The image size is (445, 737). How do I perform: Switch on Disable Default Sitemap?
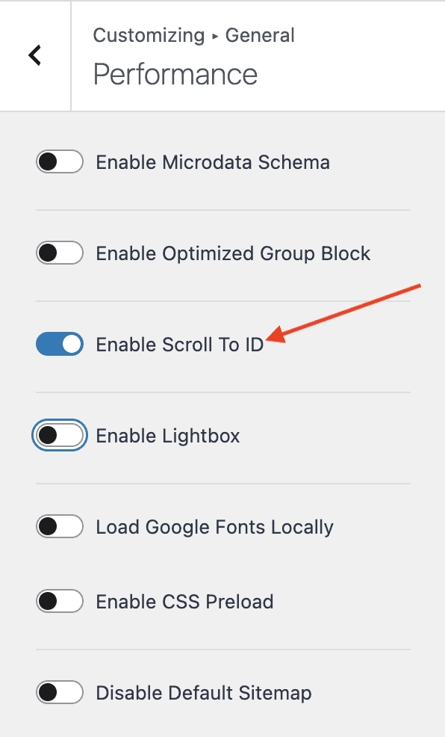(x=59, y=692)
